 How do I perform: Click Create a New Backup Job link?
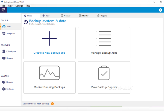(x=49, y=53)
